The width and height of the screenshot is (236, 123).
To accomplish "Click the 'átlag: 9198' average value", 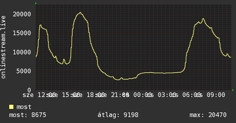I will (118, 115).
